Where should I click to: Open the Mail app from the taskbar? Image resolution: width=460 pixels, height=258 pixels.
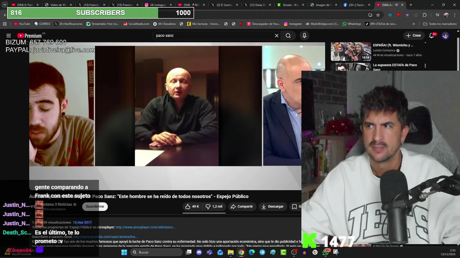coord(220,252)
